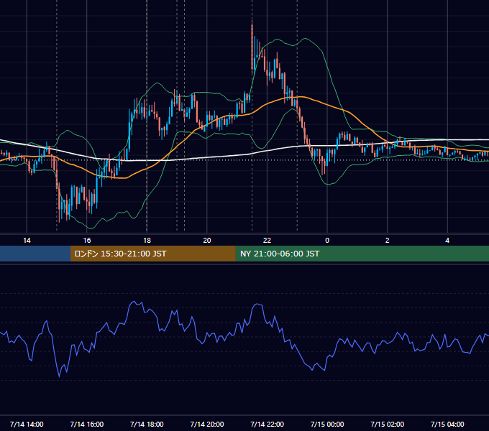Click hour label 2 on price chart axis
The height and width of the screenshot is (431, 489).
pyautogui.click(x=388, y=241)
